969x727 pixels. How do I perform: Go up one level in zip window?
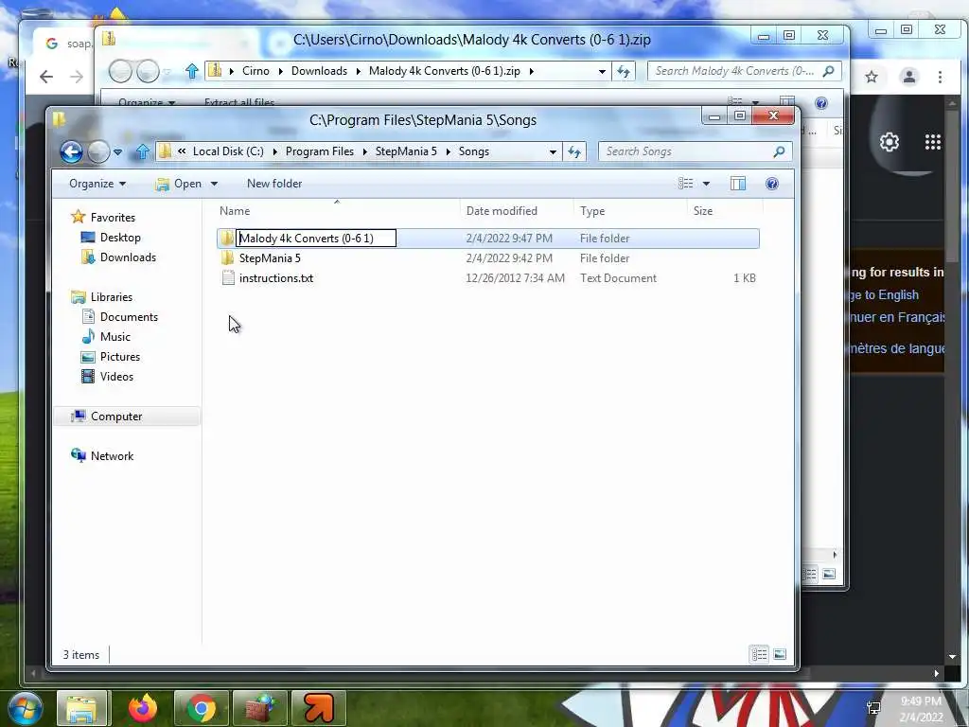tap(191, 71)
